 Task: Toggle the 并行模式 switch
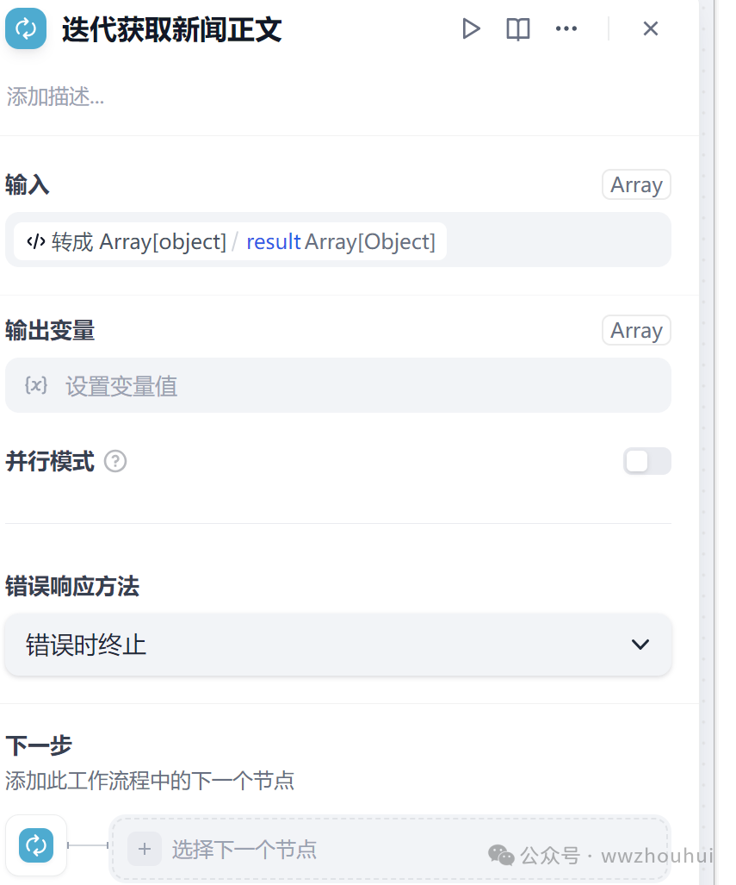[x=646, y=462]
